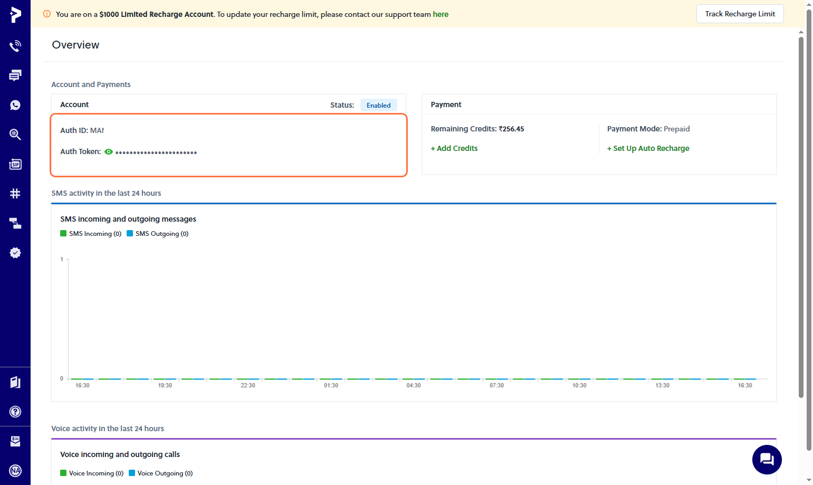Open the billing inbox sidebar icon
The height and width of the screenshot is (485, 813).
[x=15, y=441]
